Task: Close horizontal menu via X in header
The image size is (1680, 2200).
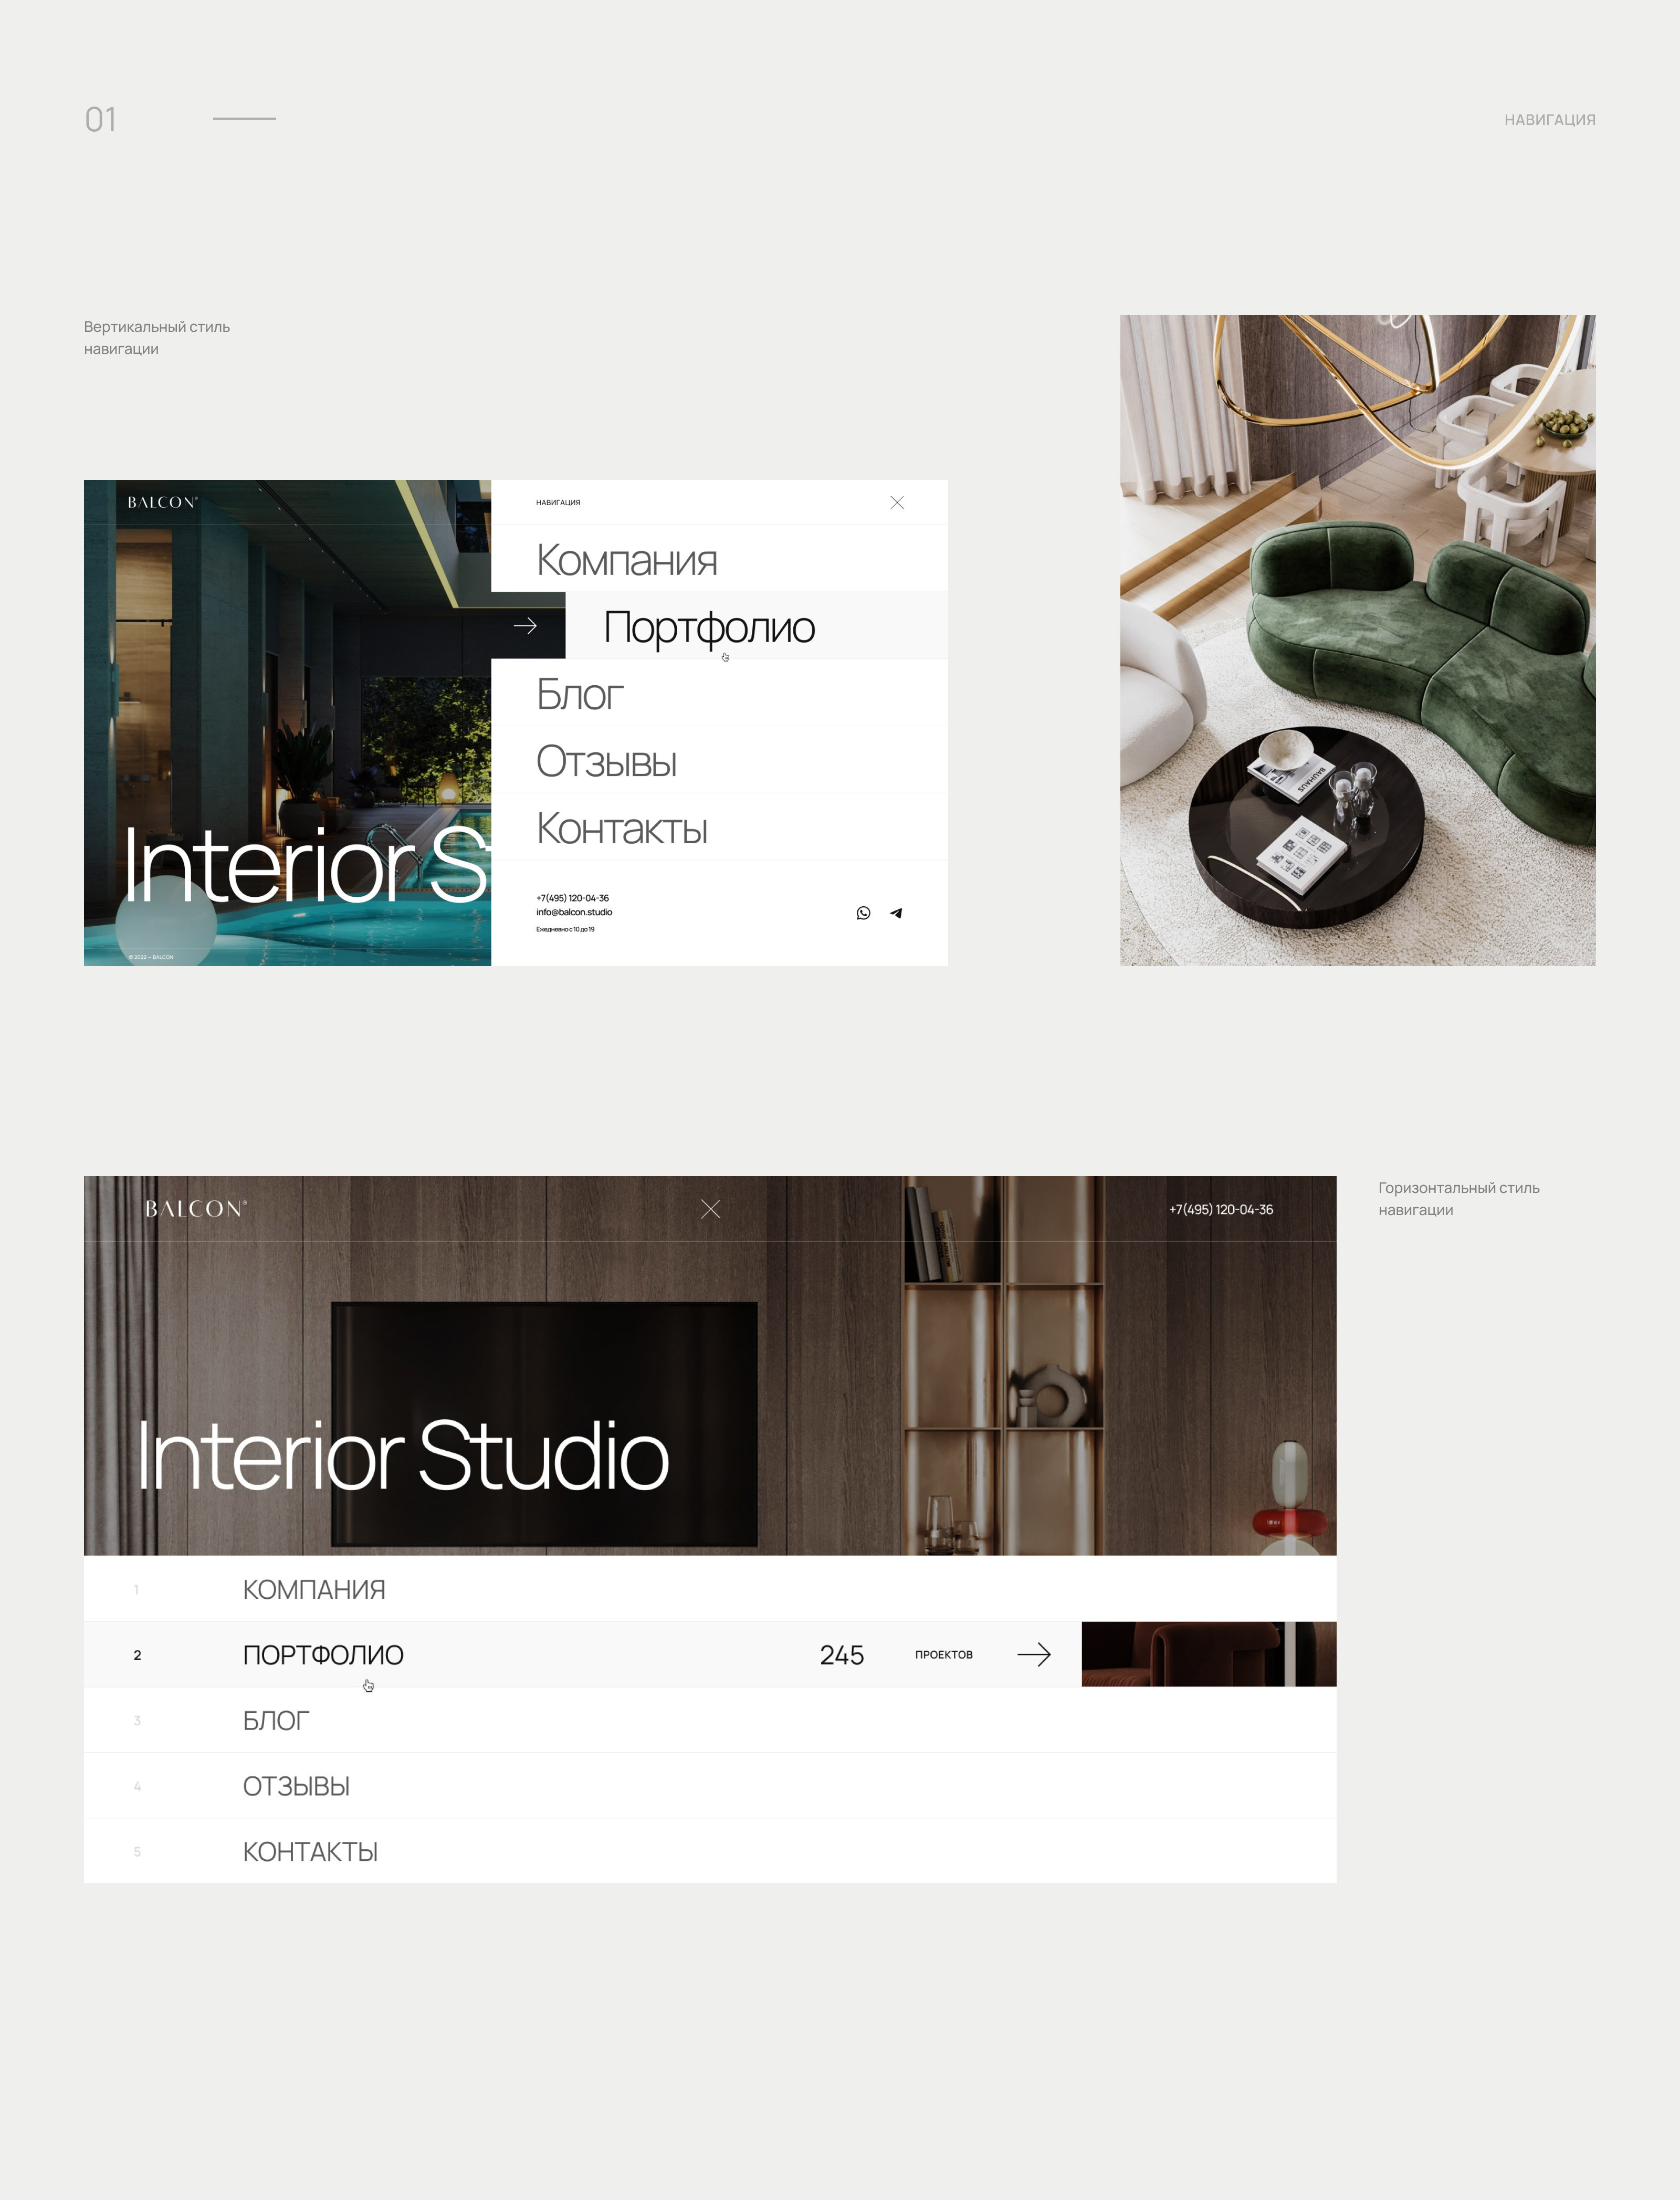Action: click(710, 1209)
